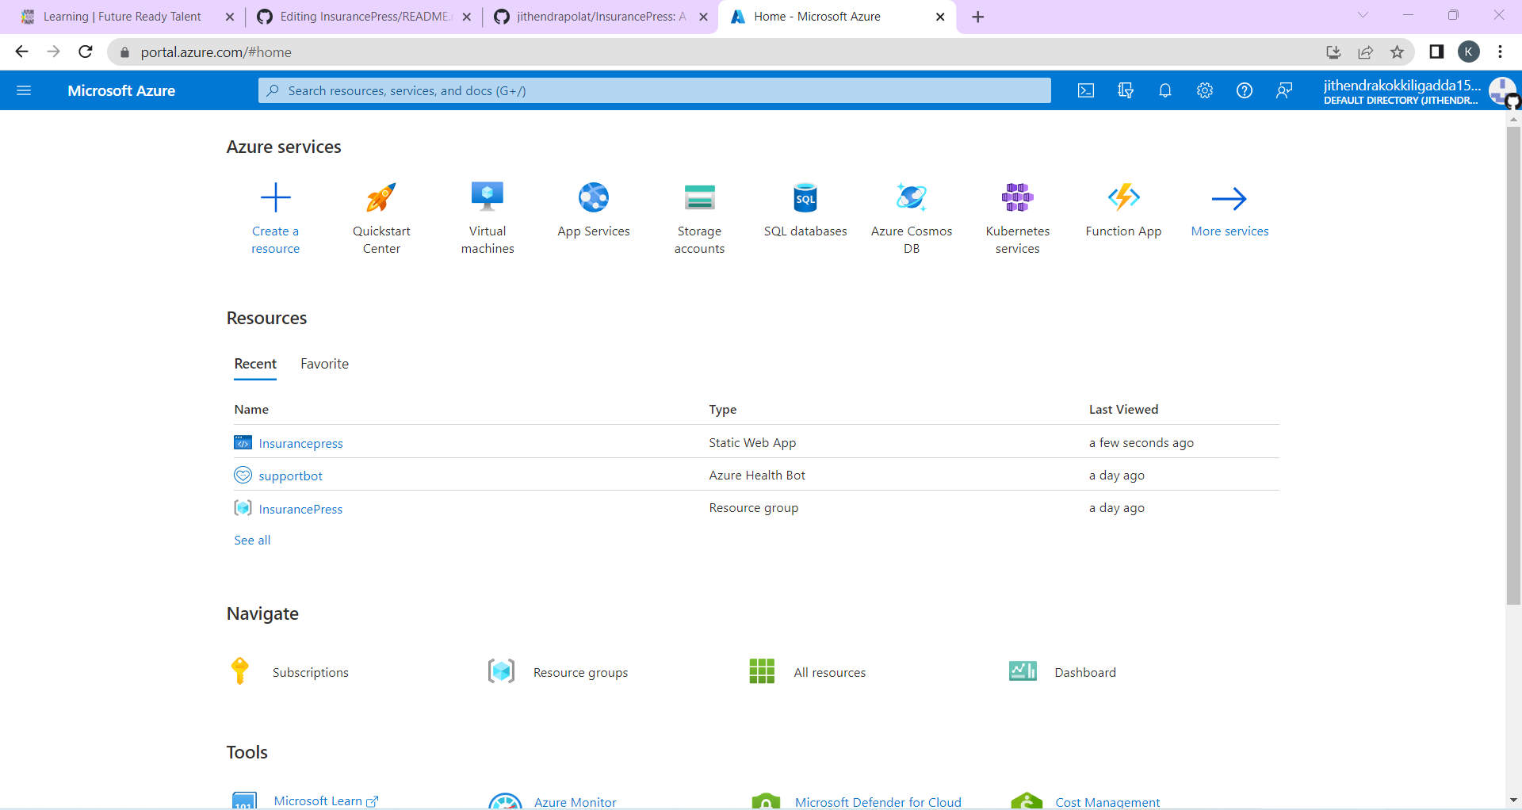Screen dimensions: 1522x810
Task: Launch Cloud Shell from the header
Action: [1086, 90]
